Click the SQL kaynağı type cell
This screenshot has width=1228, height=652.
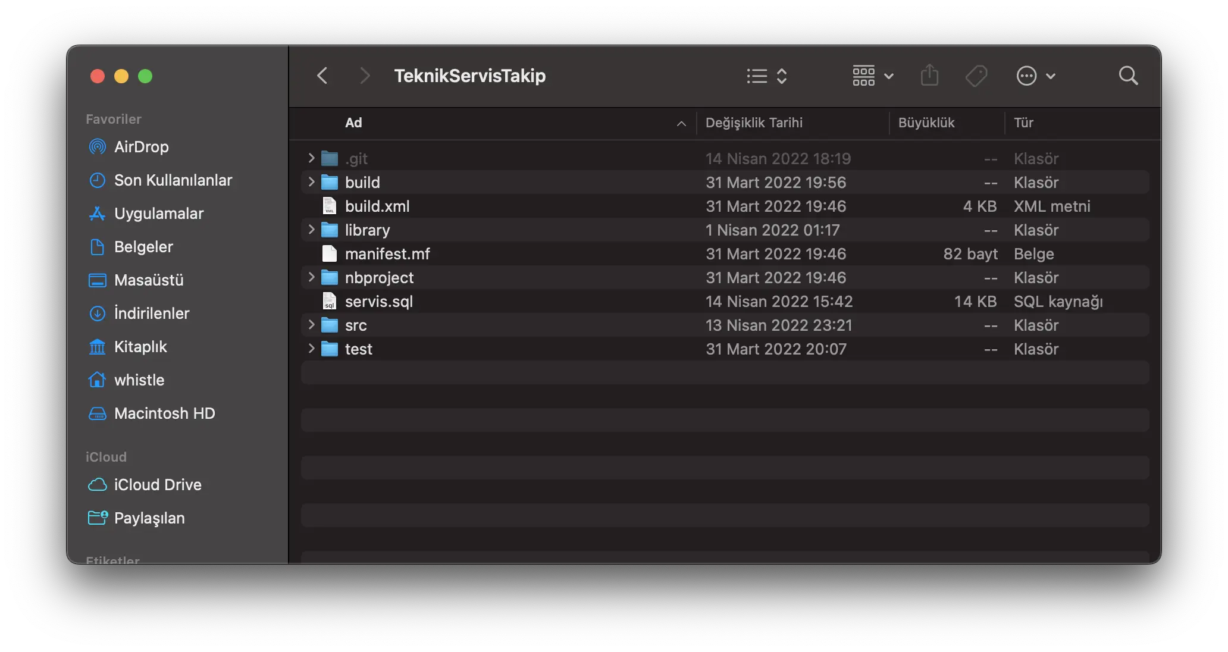pyautogui.click(x=1058, y=302)
